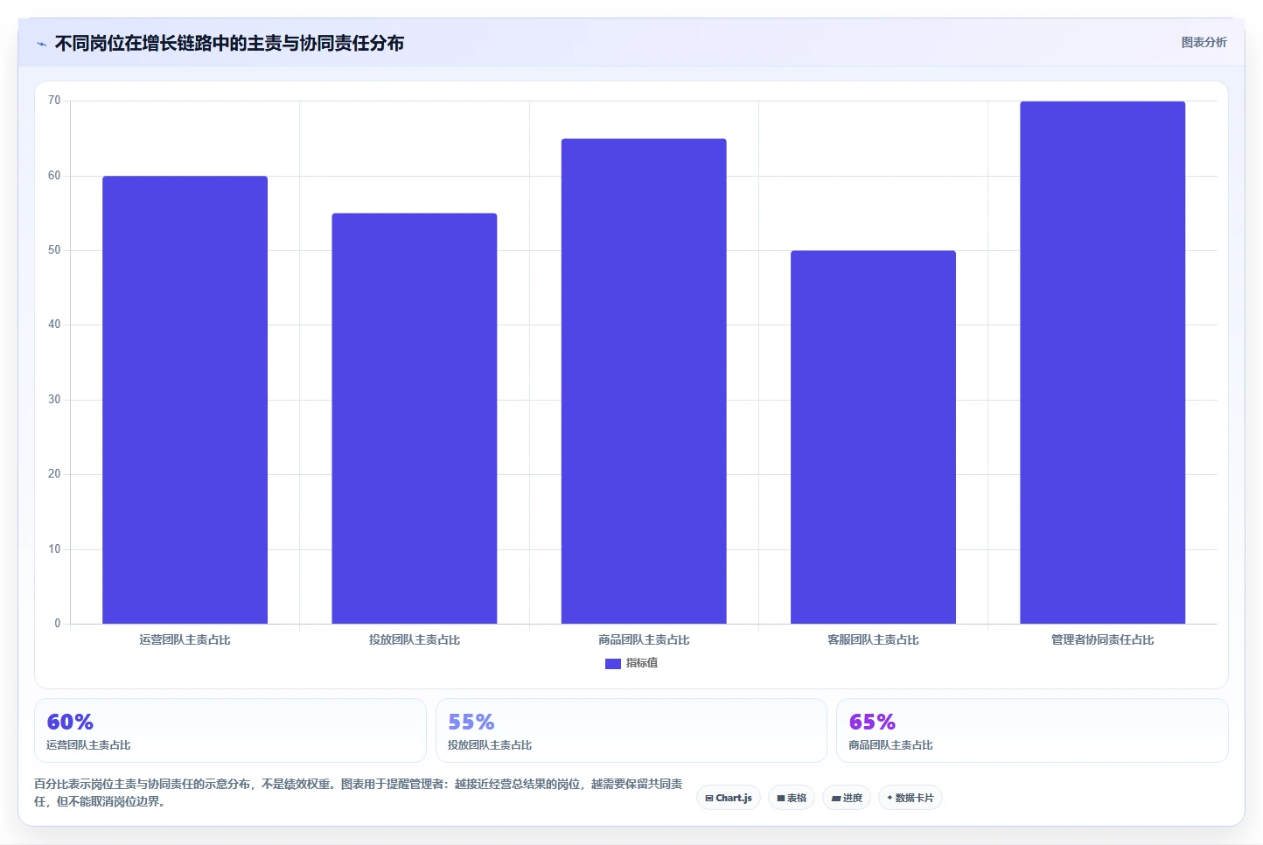1263x845 pixels.
Task: Click the footnote starting 百分比表示岗位主责
Action: [359, 793]
